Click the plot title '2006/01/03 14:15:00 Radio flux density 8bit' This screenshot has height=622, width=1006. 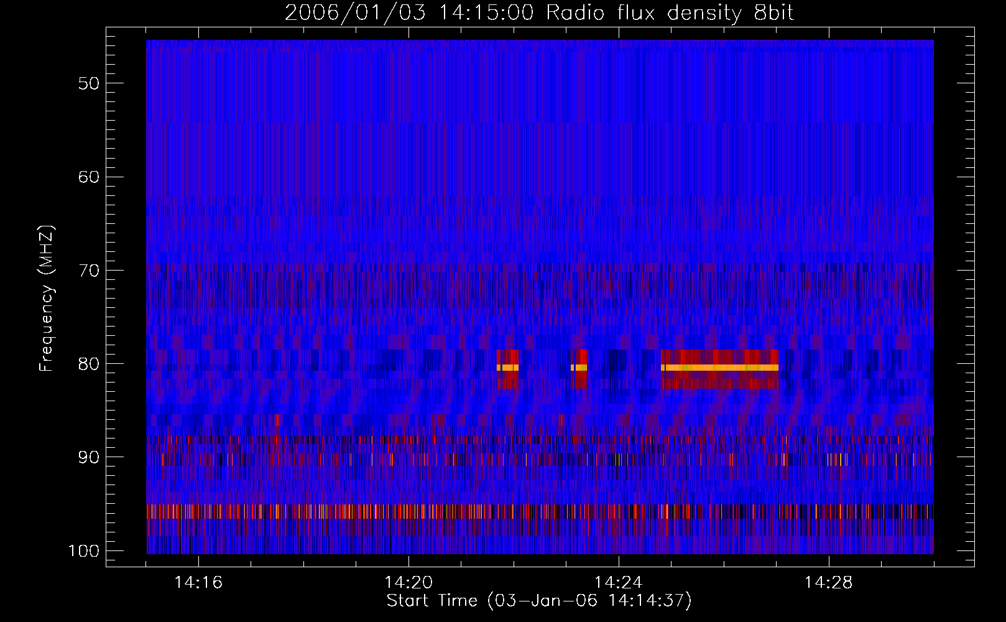pyautogui.click(x=539, y=12)
